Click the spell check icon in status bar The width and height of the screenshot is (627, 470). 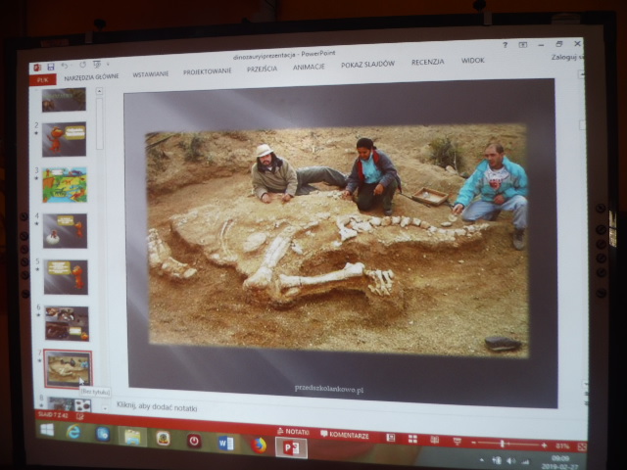(x=80, y=416)
